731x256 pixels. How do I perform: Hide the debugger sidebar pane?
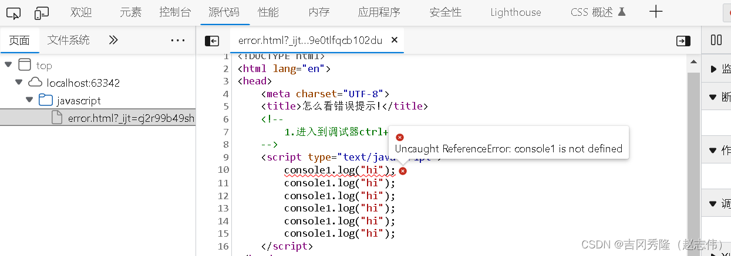[683, 40]
